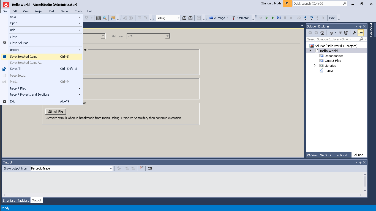
Task: Click the ATmega16 device icon in toolbar
Action: pyautogui.click(x=211, y=18)
